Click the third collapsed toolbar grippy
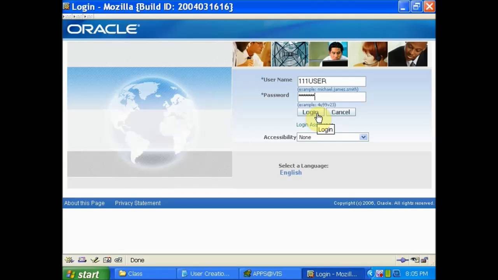Screen dimensions: 498x280 click(89, 17)
